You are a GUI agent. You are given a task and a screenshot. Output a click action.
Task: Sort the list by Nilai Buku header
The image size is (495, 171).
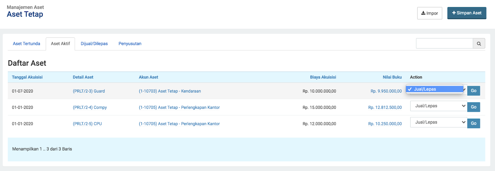click(392, 77)
